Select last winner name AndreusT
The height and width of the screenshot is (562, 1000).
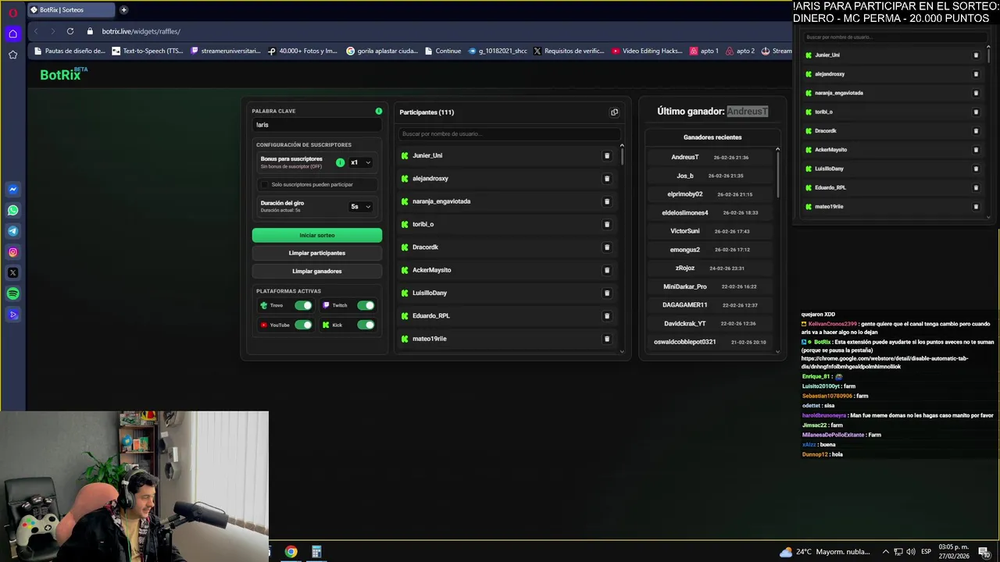748,112
